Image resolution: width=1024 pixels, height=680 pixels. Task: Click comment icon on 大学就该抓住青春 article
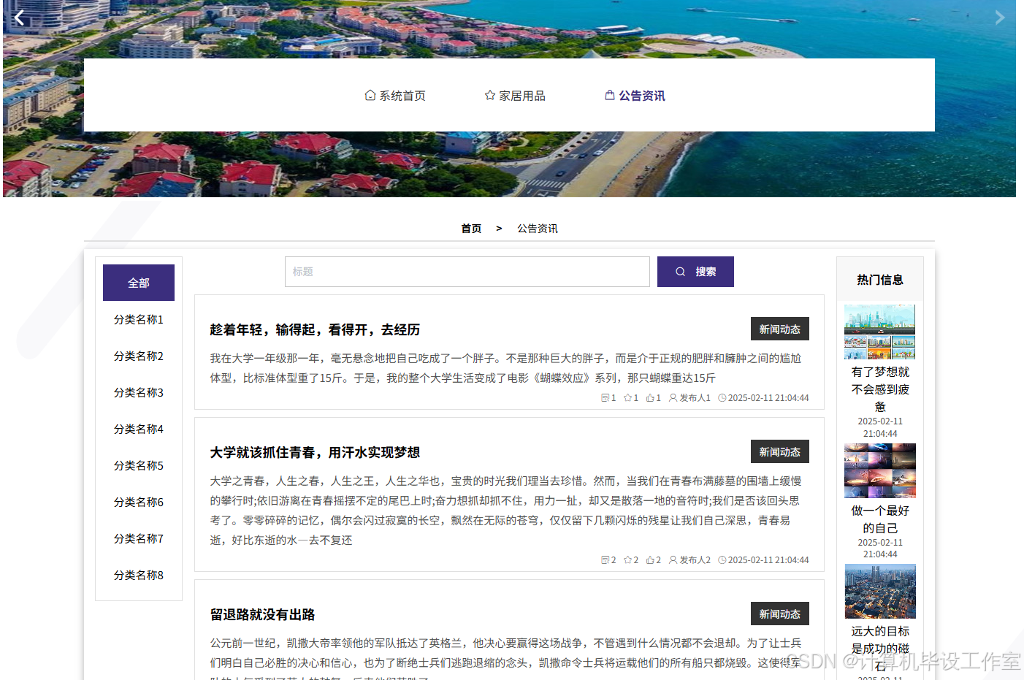[605, 560]
